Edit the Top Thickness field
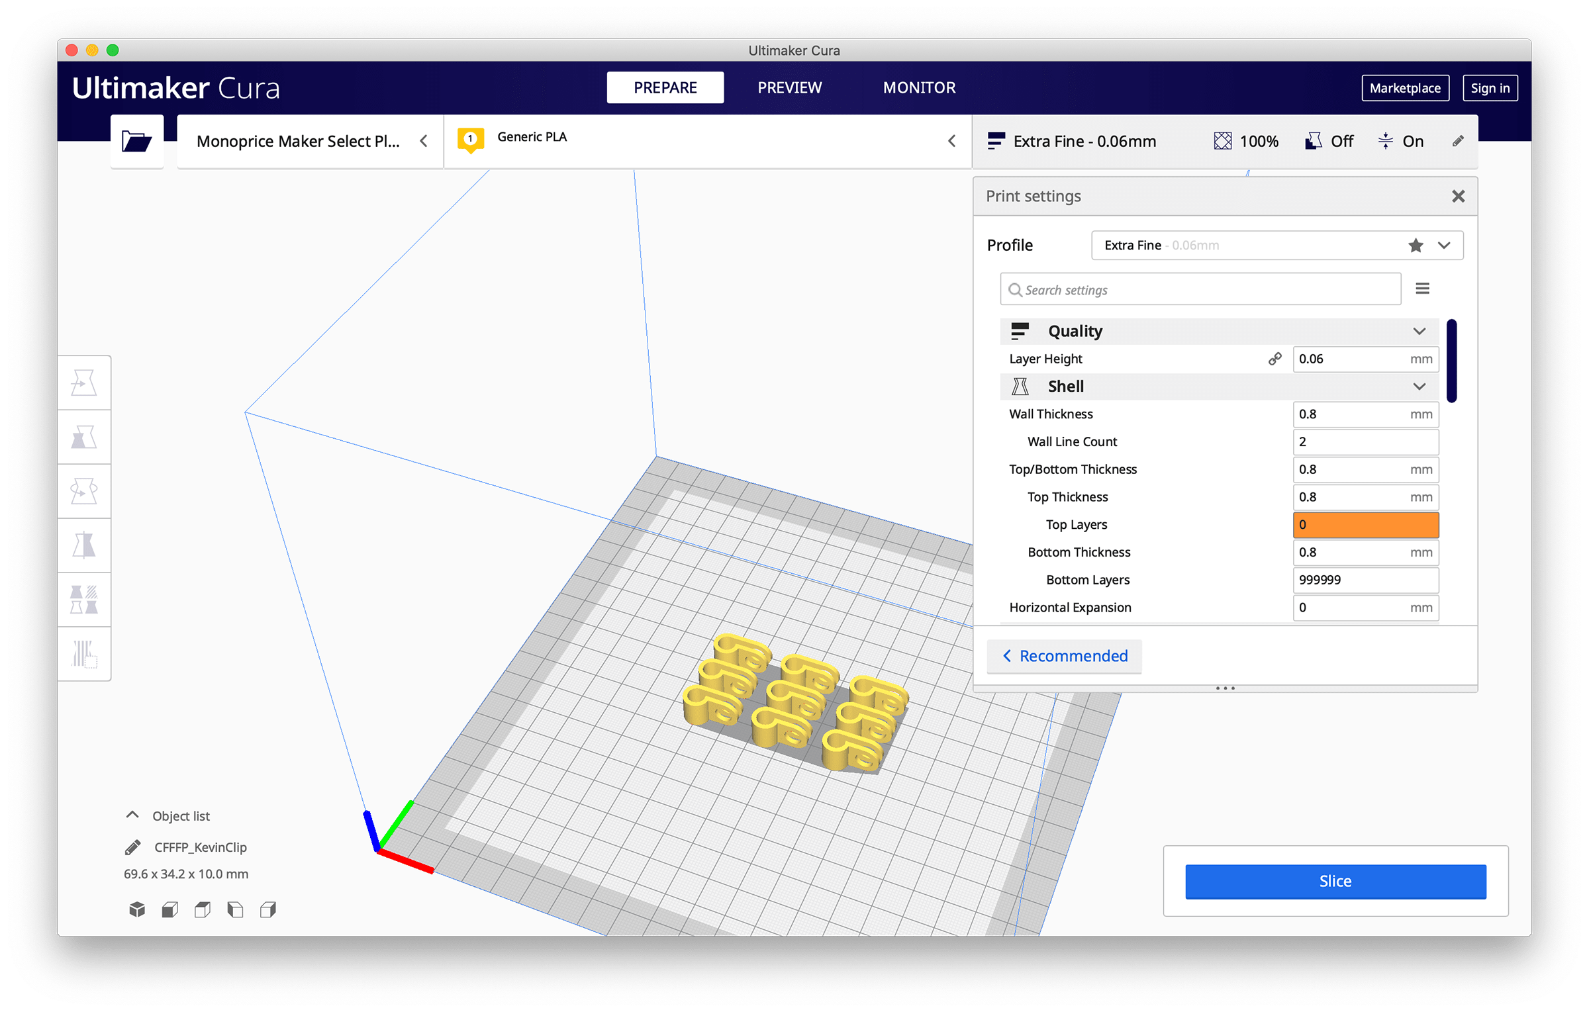1589x1012 pixels. pos(1365,497)
